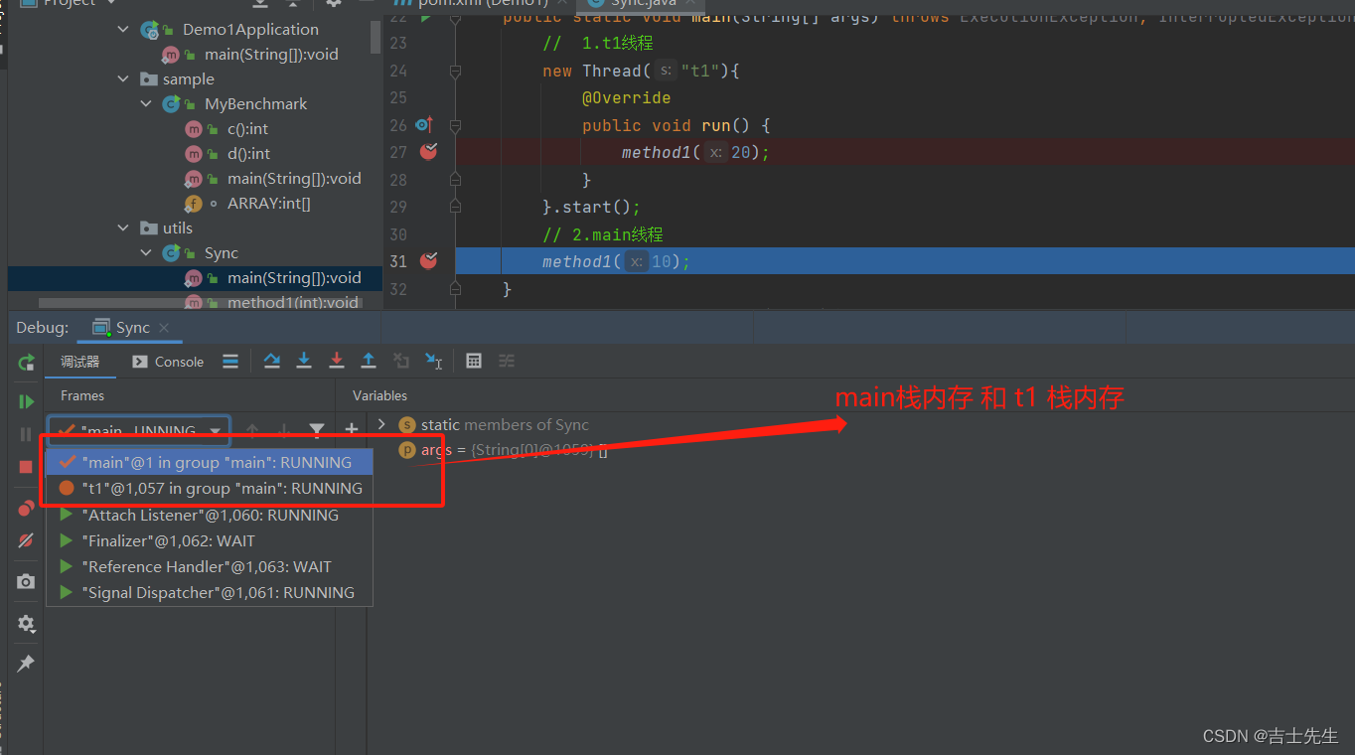Click the three-line Show Execution Point icon
1355x755 pixels.
(x=230, y=362)
